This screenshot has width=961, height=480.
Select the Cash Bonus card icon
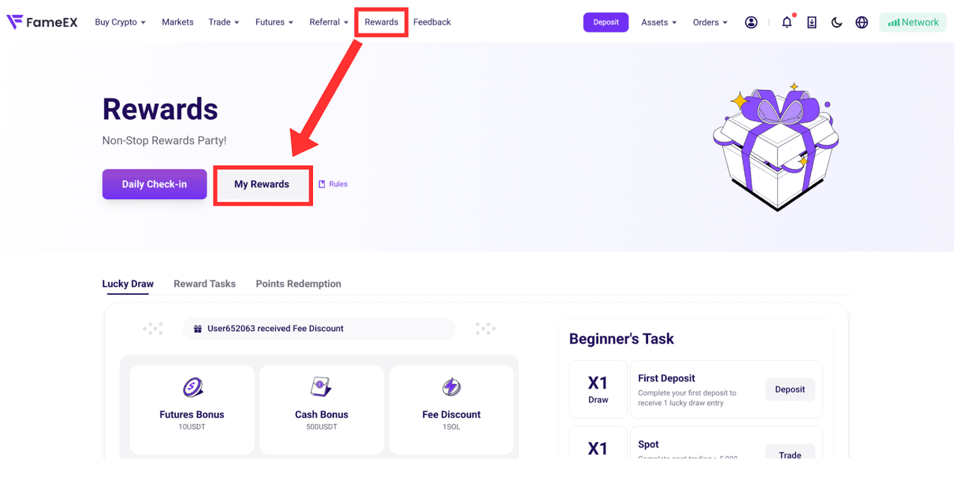(321, 387)
